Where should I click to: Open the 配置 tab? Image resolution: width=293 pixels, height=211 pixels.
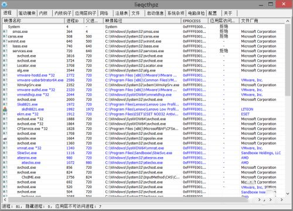(x=213, y=13)
